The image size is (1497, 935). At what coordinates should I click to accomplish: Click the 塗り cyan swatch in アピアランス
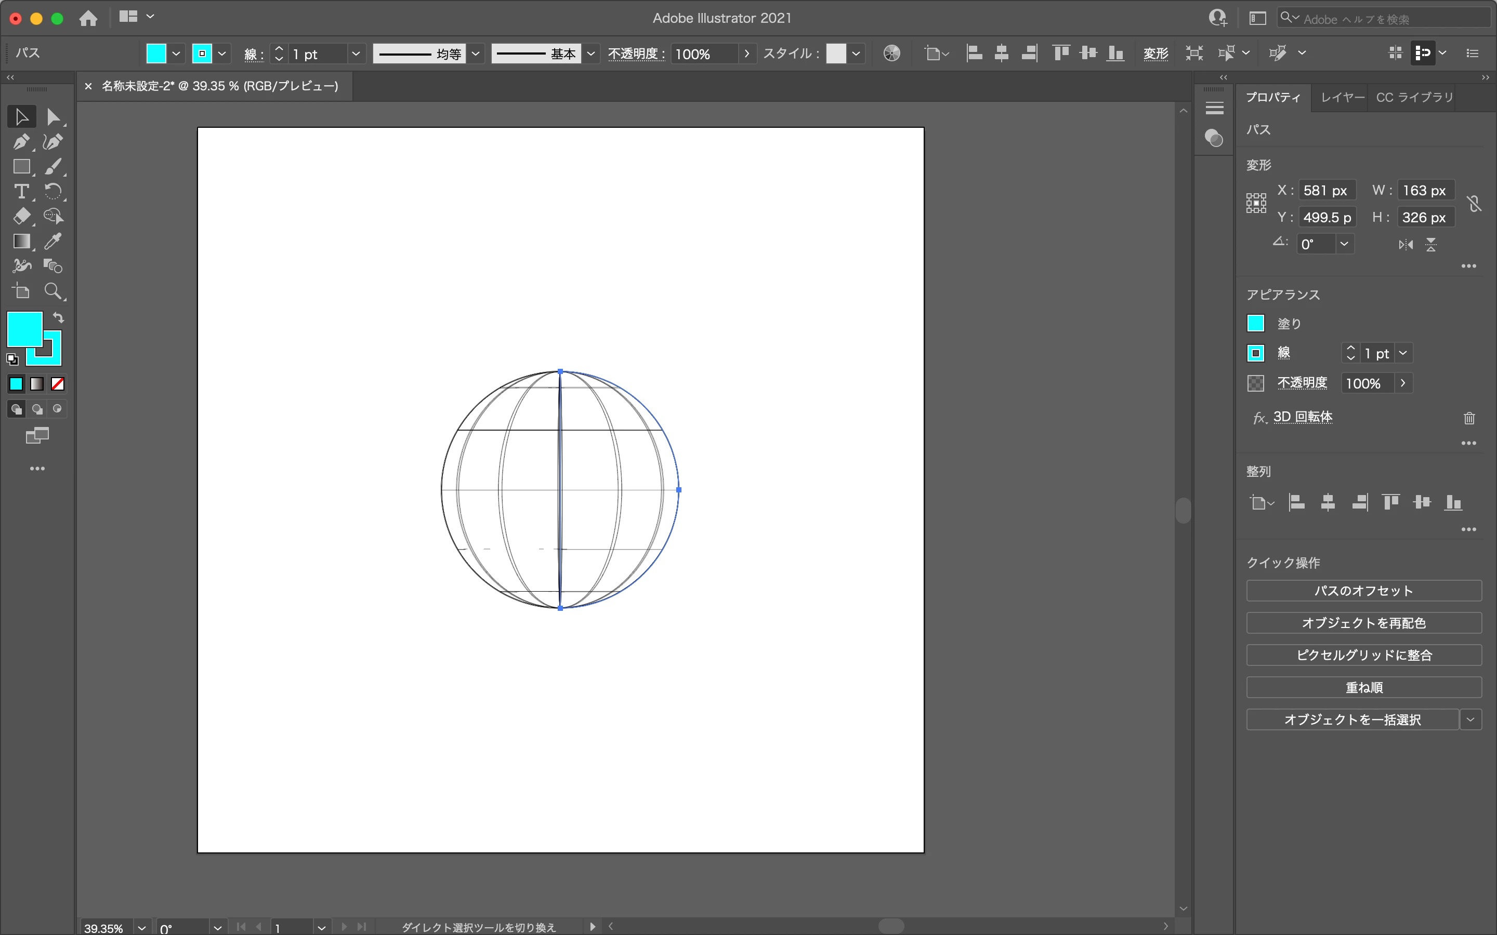[1255, 324]
